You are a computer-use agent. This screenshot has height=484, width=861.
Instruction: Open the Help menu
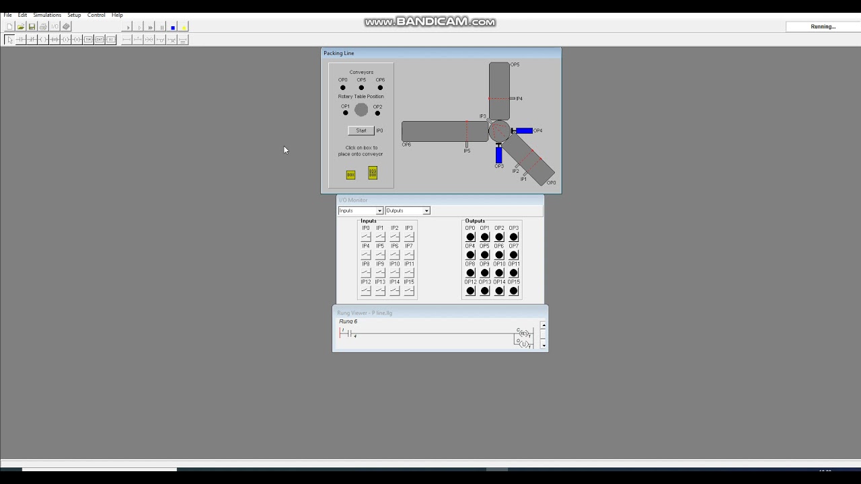coord(117,15)
